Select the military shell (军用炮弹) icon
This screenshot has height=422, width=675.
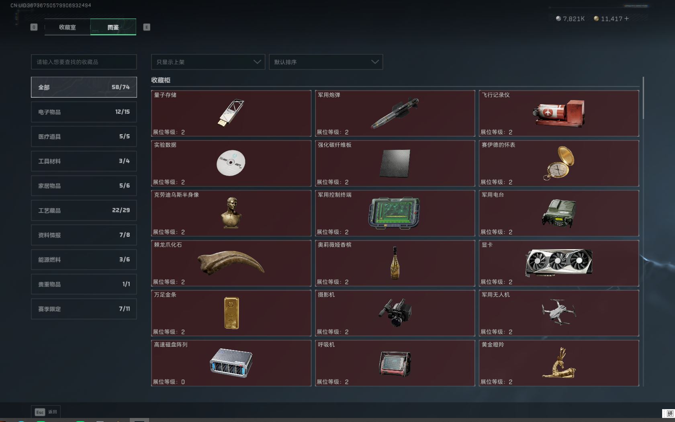click(x=395, y=113)
